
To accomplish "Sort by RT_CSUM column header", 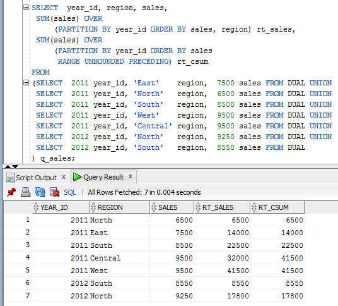I will click(x=277, y=207).
